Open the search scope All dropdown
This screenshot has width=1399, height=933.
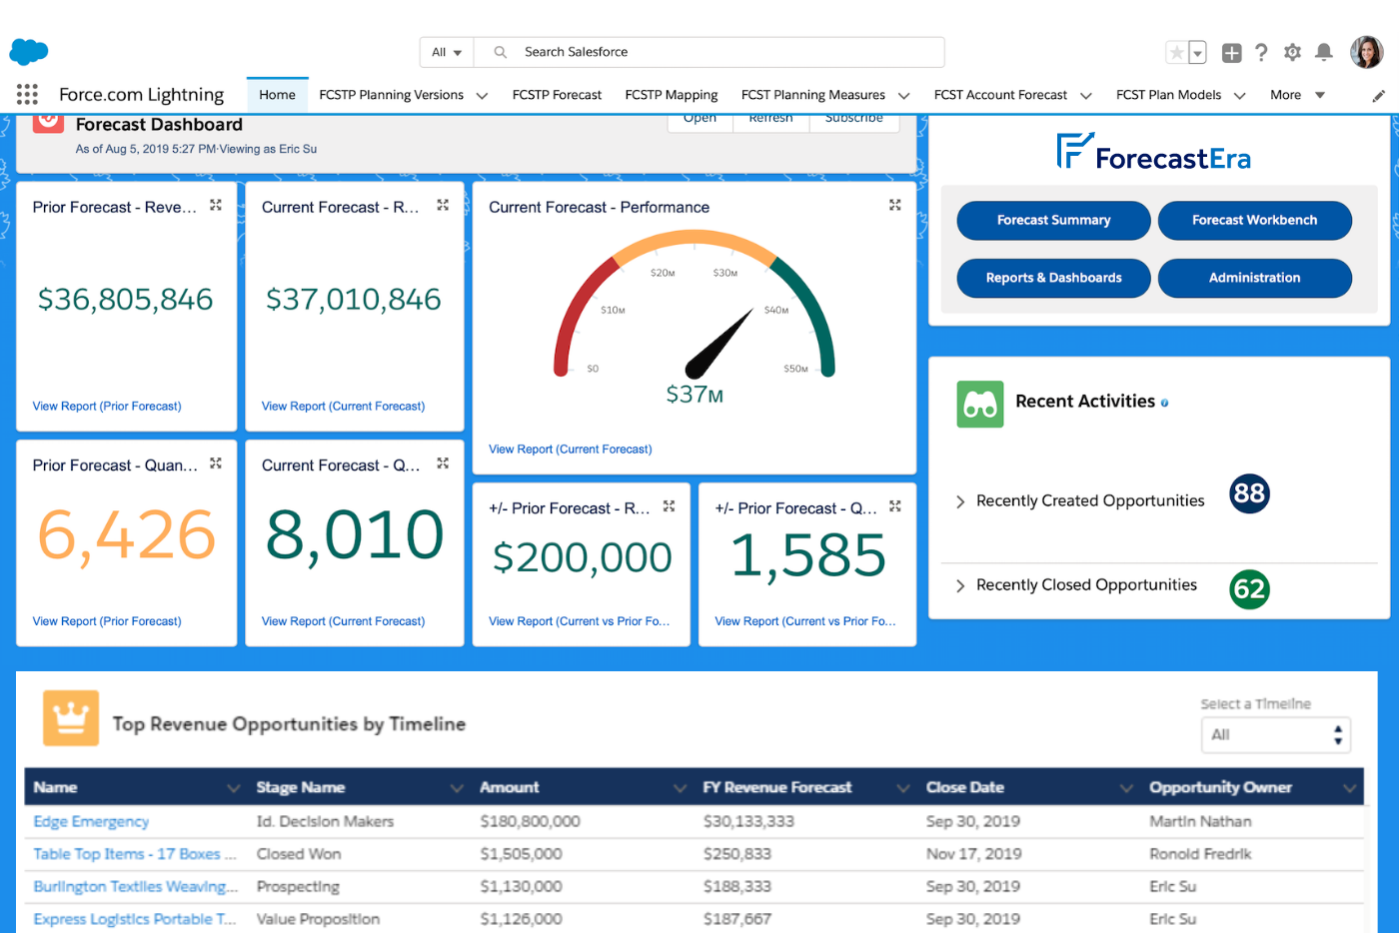pos(446,52)
